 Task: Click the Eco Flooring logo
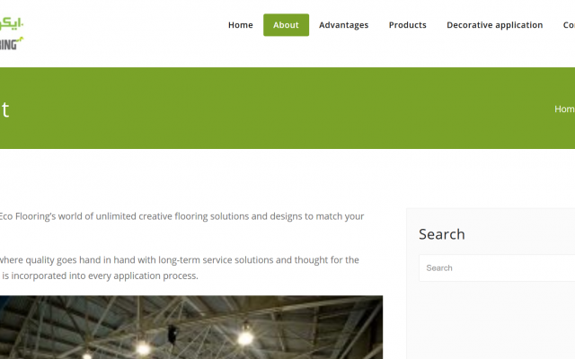click(11, 33)
